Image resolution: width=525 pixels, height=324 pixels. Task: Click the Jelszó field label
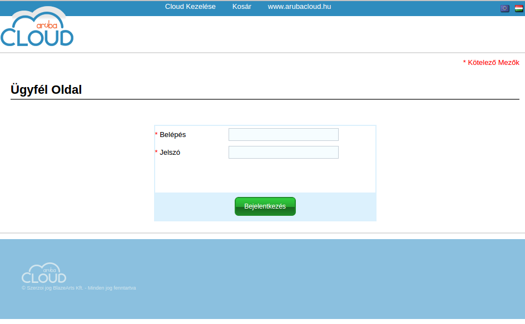click(x=170, y=153)
